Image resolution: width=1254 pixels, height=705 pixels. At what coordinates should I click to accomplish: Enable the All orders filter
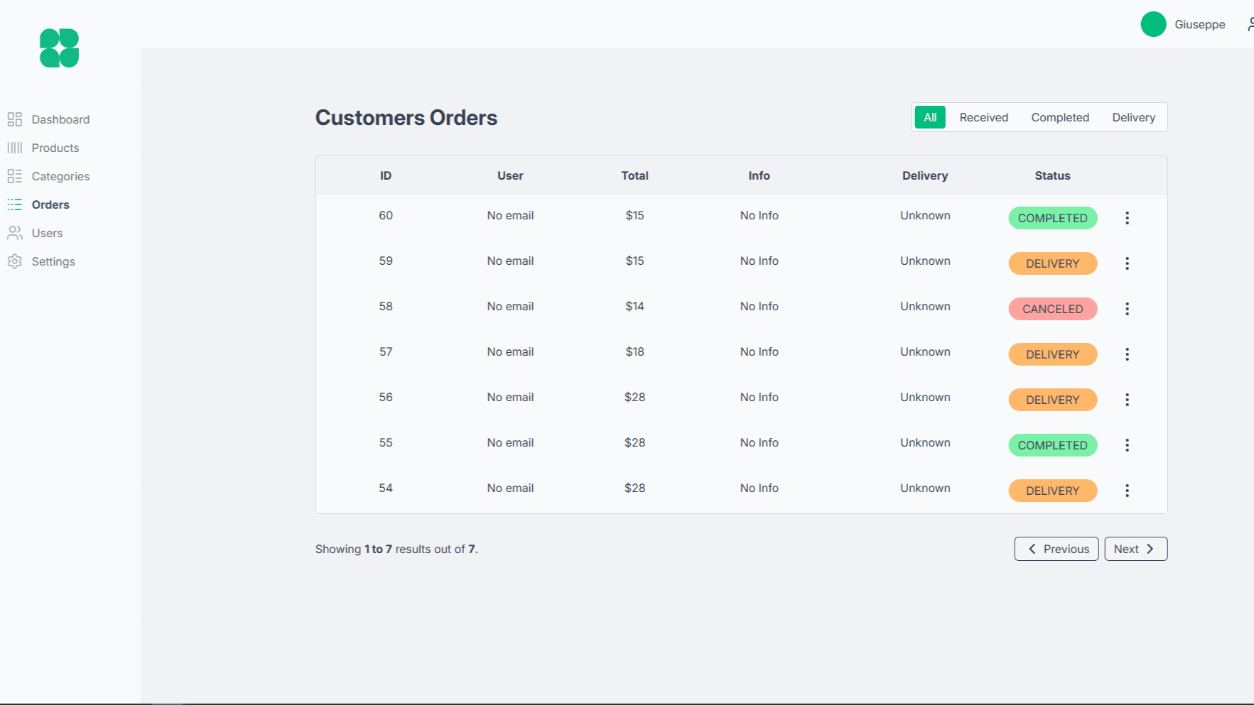point(930,117)
